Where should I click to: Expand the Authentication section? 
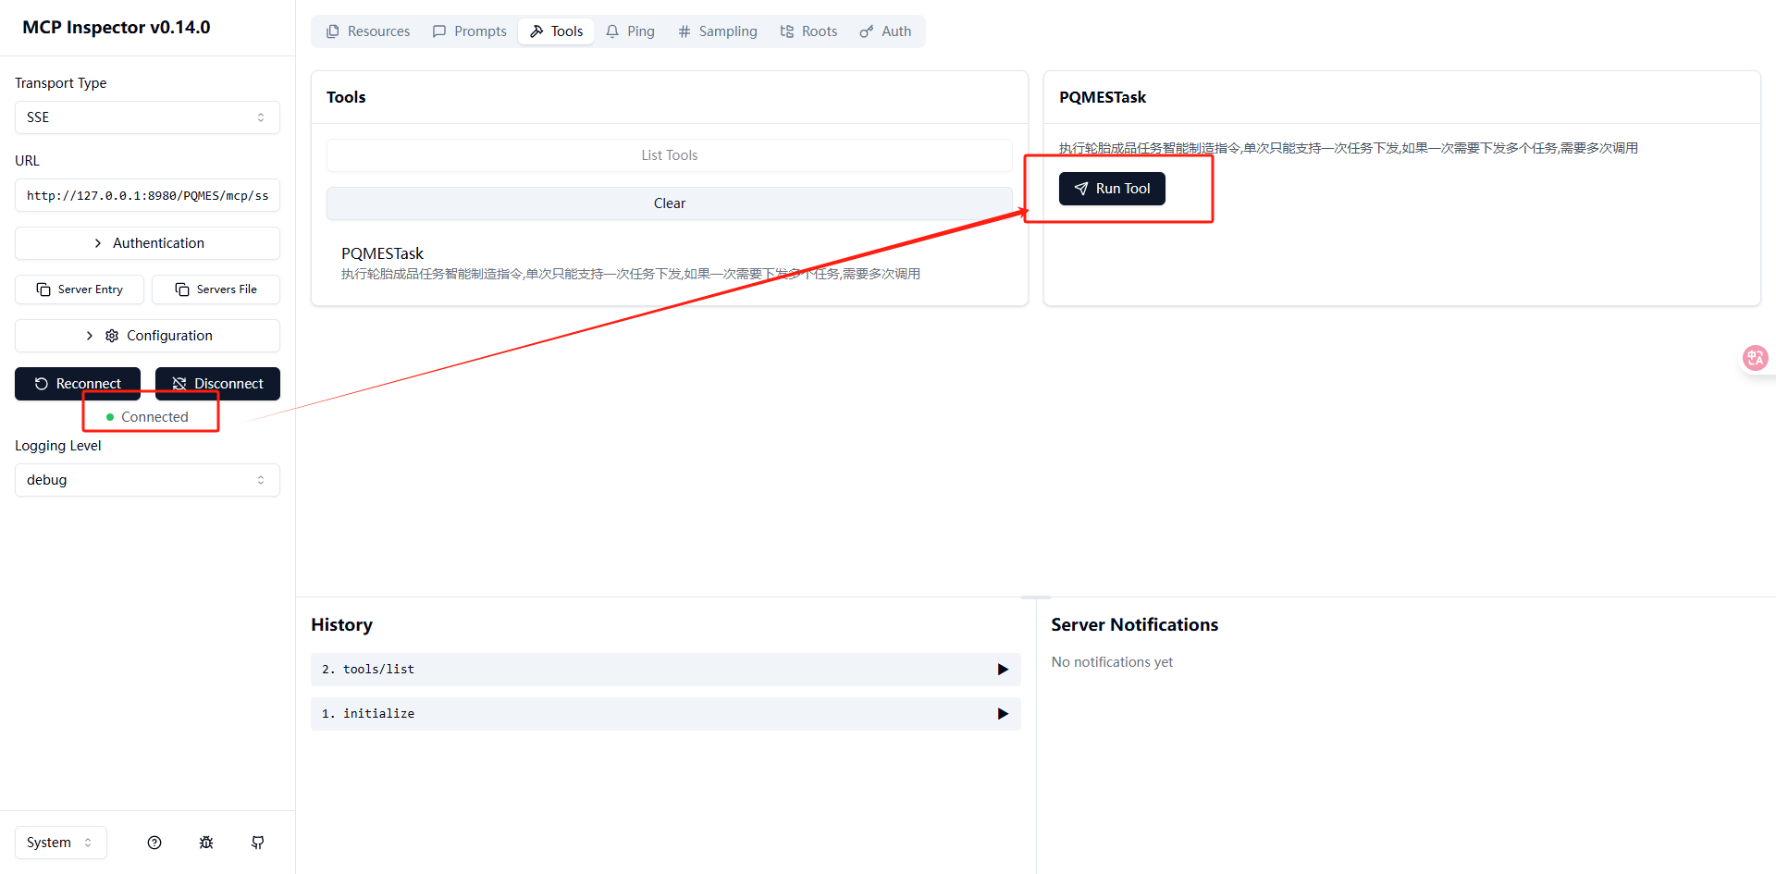pos(147,242)
